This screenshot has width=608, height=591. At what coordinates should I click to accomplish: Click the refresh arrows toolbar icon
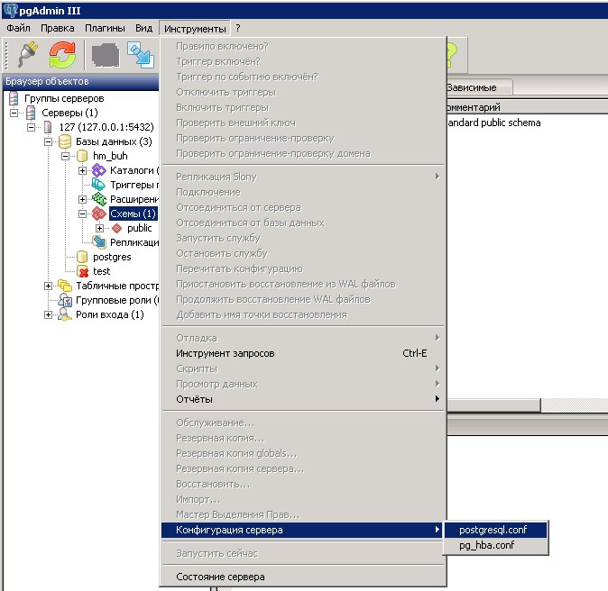click(x=62, y=55)
